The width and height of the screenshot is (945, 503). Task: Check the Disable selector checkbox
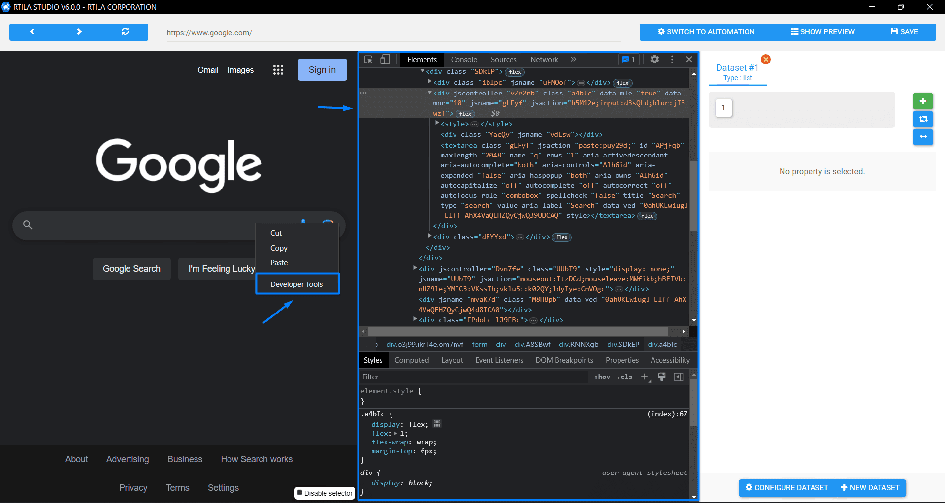[299, 493]
